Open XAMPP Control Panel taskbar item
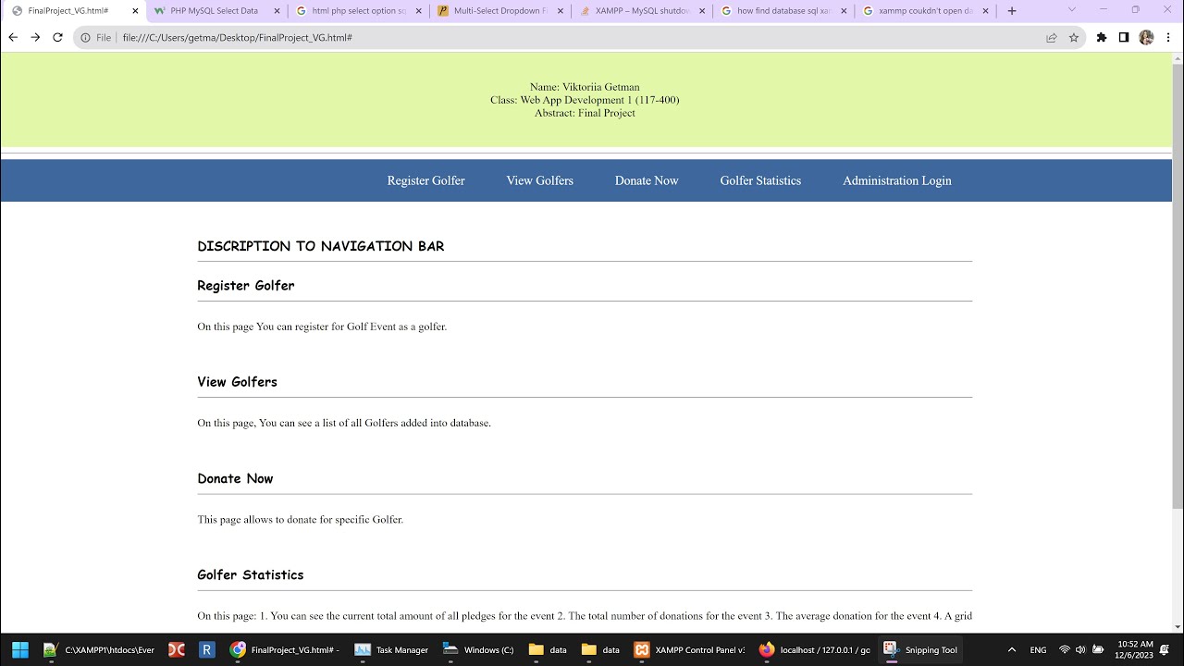1184x666 pixels. point(689,649)
